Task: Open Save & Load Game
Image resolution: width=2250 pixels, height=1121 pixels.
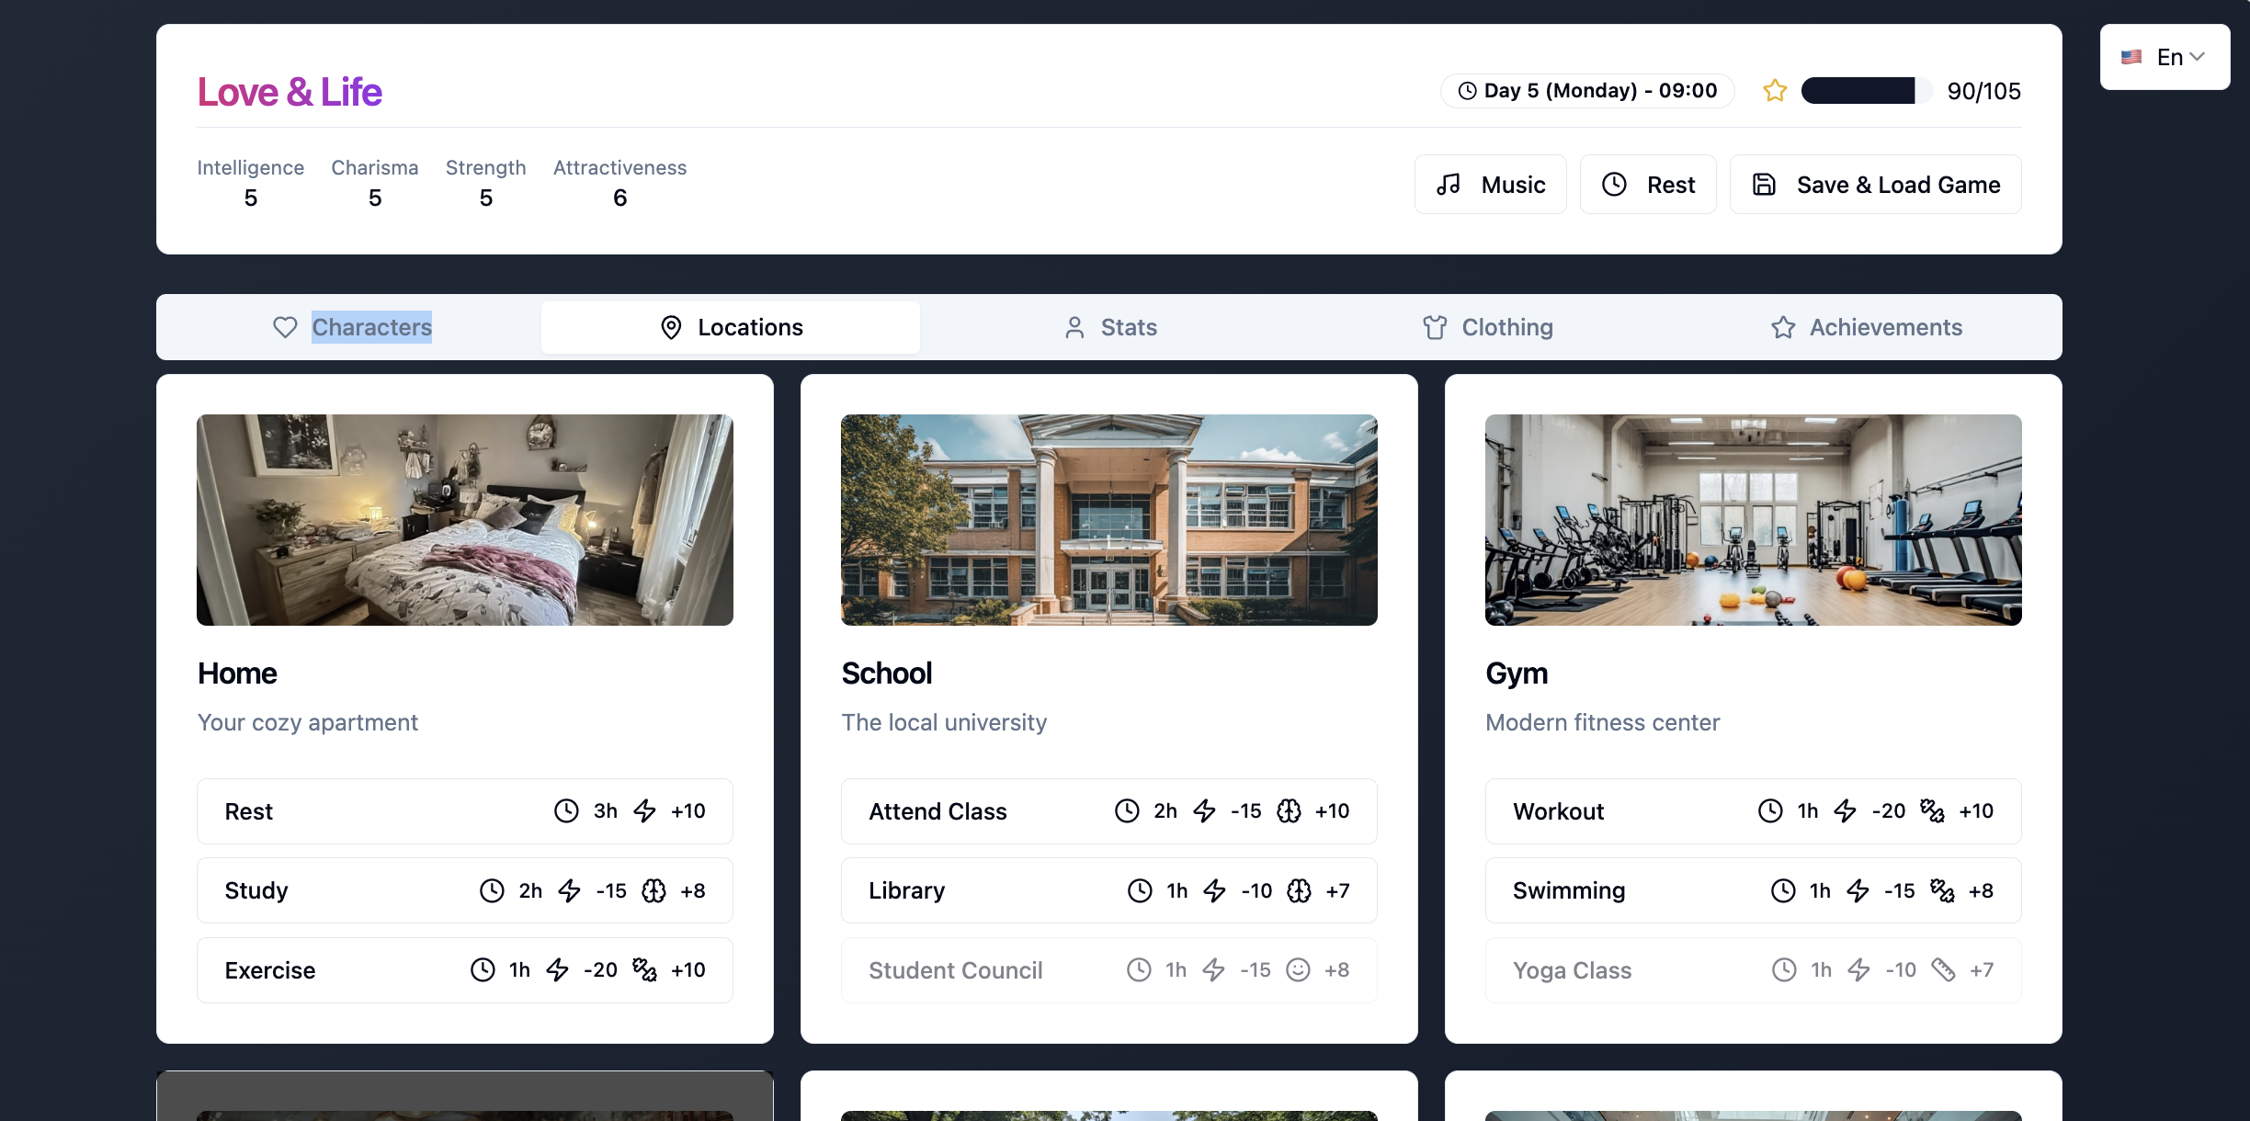Action: [x=1875, y=185]
